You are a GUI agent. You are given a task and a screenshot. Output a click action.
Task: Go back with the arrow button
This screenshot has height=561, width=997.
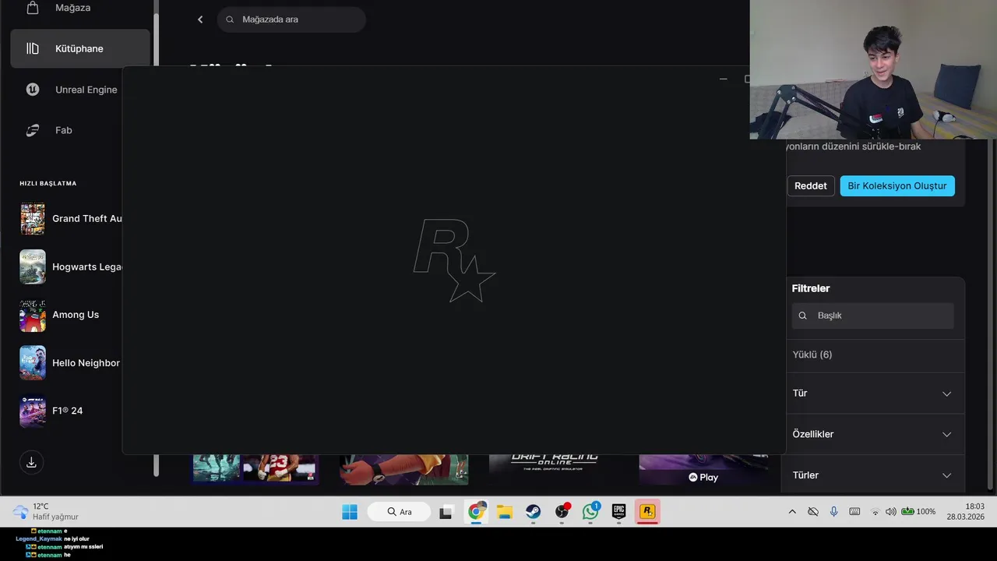point(200,19)
